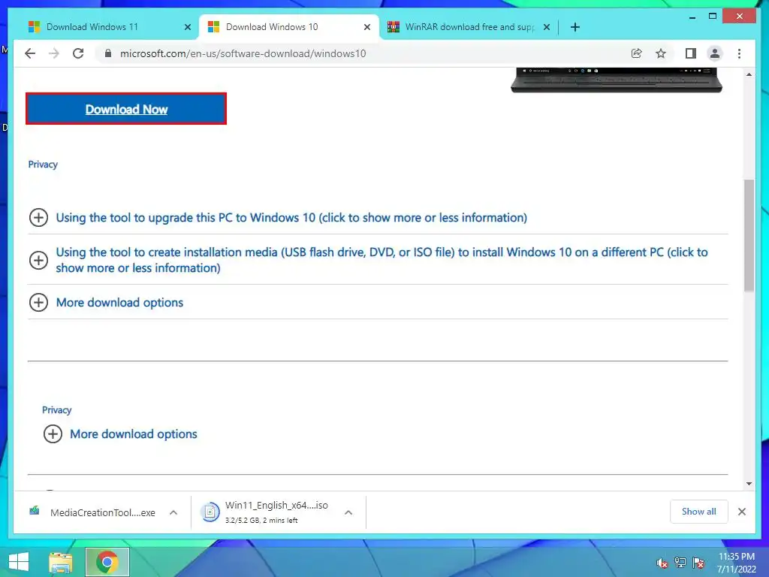Open File Explorer from the taskbar

[x=60, y=562]
